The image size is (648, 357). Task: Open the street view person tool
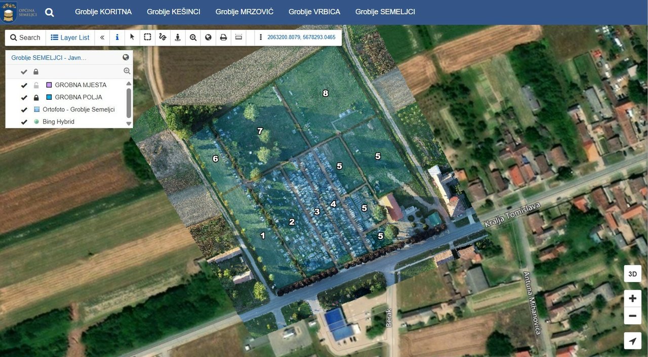178,37
